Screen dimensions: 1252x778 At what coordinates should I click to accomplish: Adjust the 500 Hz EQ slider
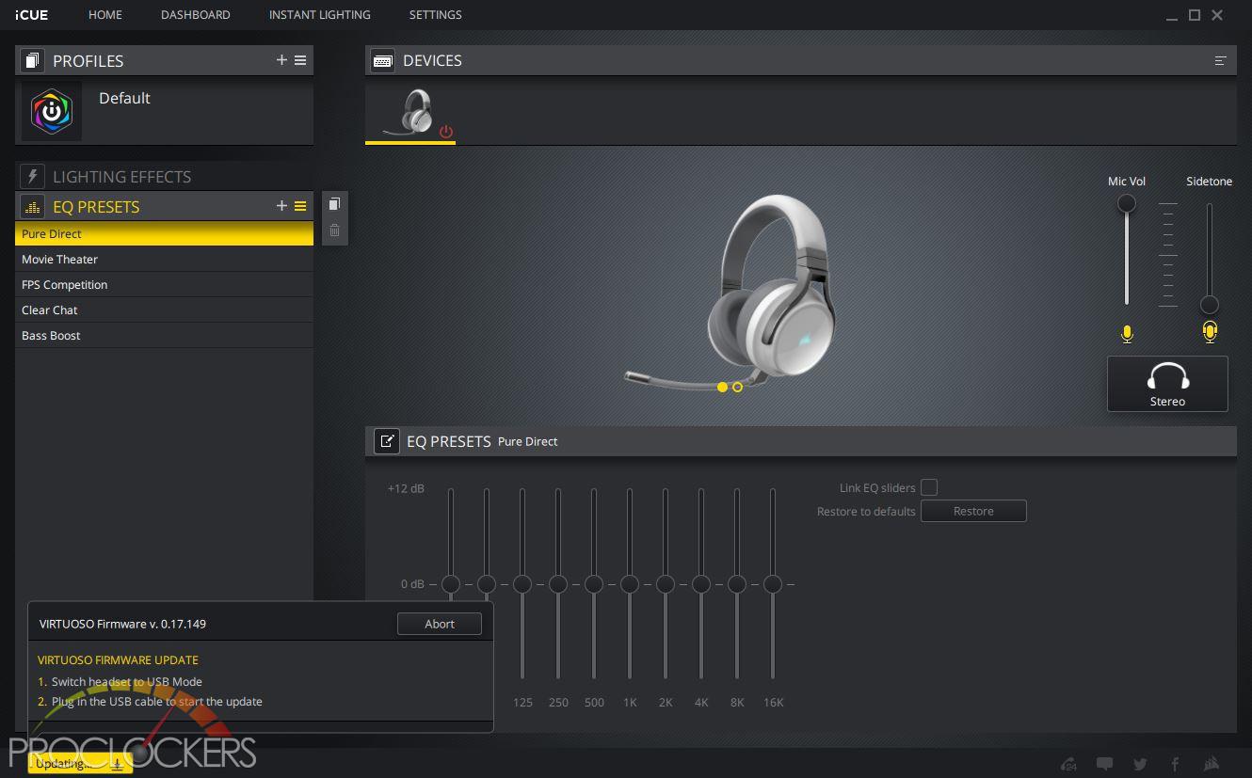[594, 584]
